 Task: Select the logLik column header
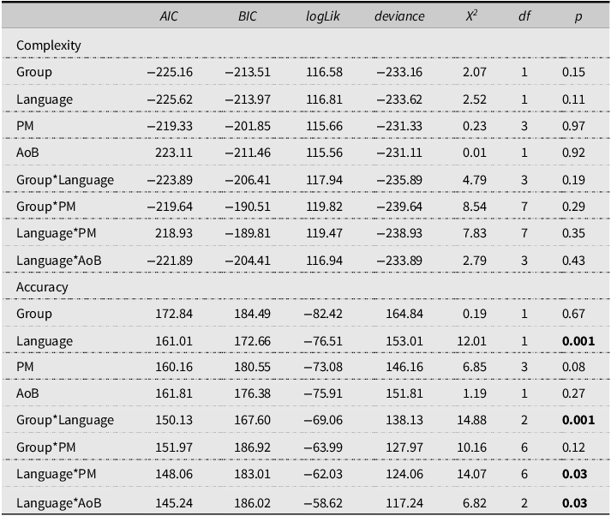point(323,16)
